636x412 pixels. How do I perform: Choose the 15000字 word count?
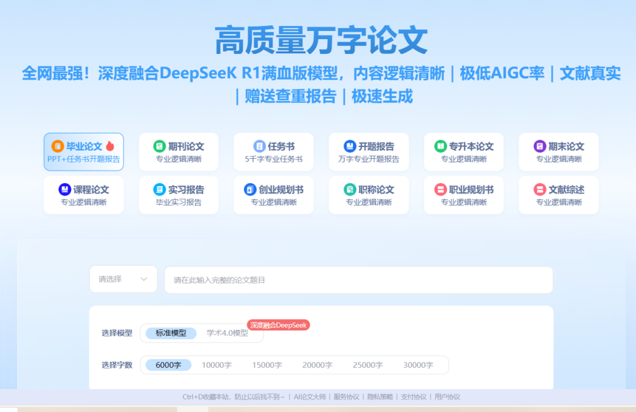coord(267,365)
